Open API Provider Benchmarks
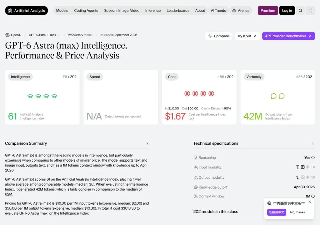The width and height of the screenshot is (320, 225). 288,36
